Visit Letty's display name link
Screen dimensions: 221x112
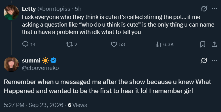click(x=29, y=9)
